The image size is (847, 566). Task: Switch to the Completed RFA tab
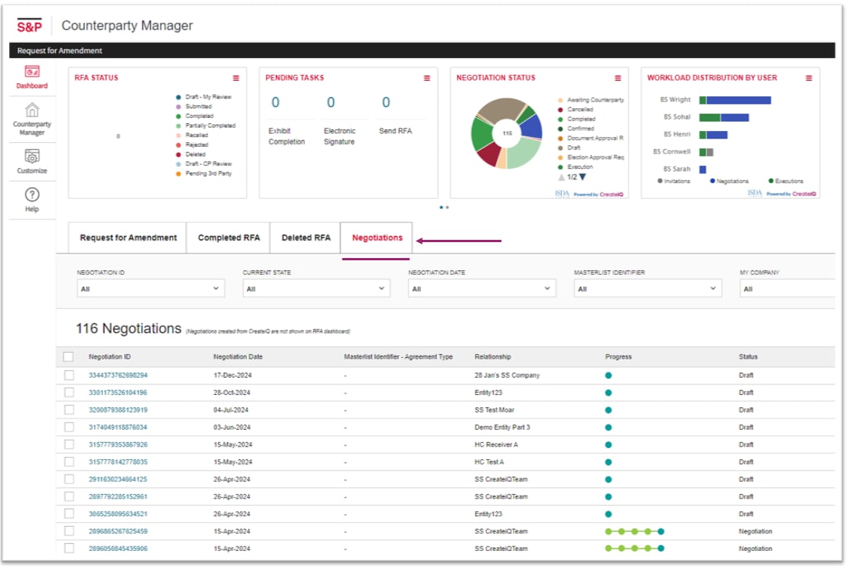tap(228, 238)
